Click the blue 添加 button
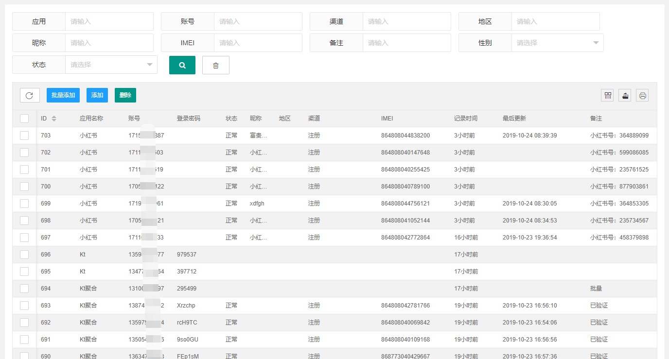The width and height of the screenshot is (669, 359). pyautogui.click(x=97, y=95)
